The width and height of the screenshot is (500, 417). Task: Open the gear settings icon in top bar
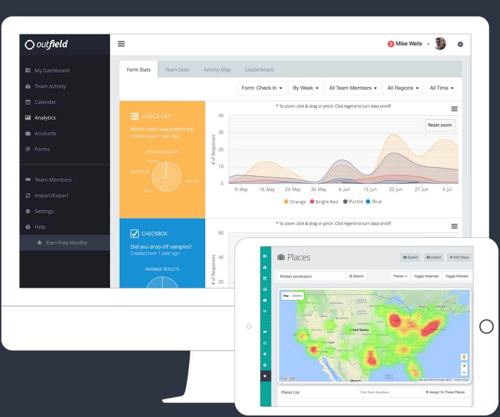tap(460, 44)
